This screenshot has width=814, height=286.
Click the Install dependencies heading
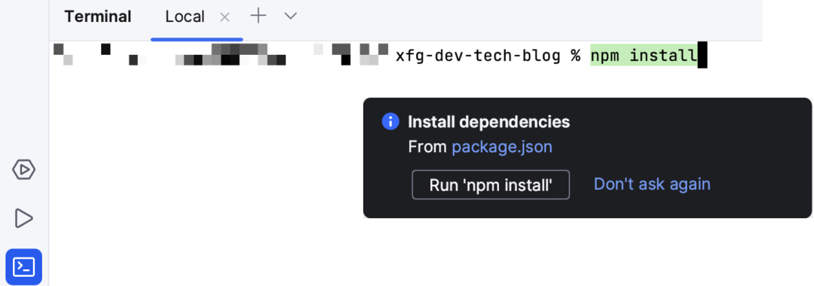[x=489, y=122]
